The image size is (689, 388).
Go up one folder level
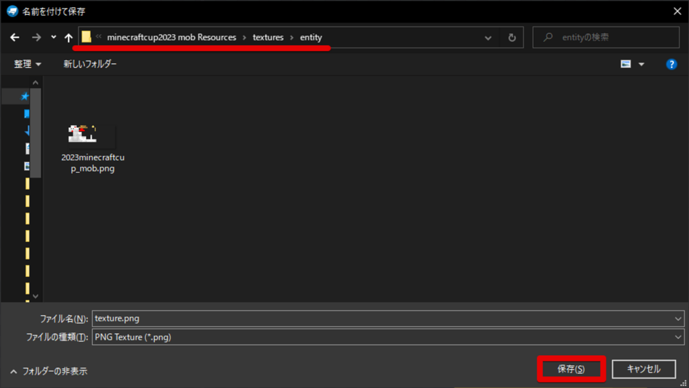pyautogui.click(x=68, y=38)
